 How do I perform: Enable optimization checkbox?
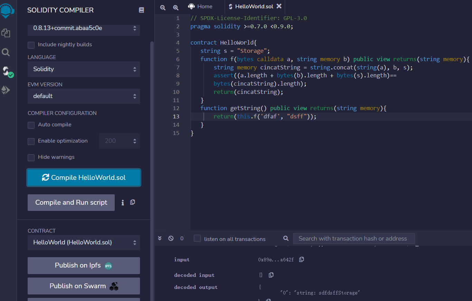click(31, 141)
